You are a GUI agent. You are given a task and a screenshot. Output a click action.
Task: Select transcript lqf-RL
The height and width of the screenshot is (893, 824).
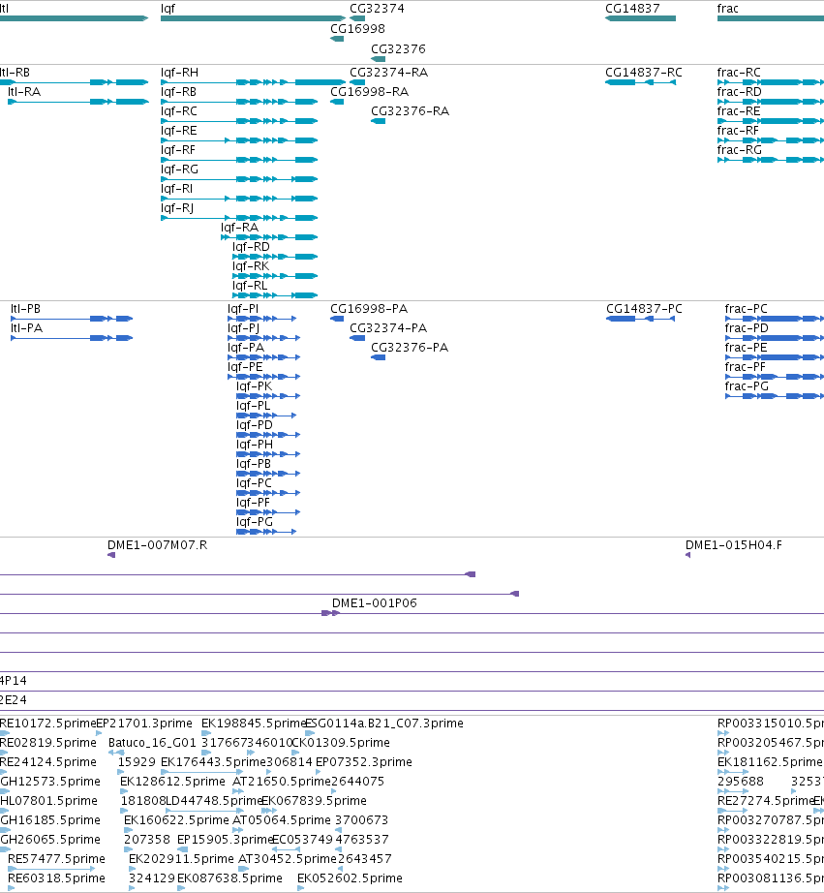tap(250, 286)
